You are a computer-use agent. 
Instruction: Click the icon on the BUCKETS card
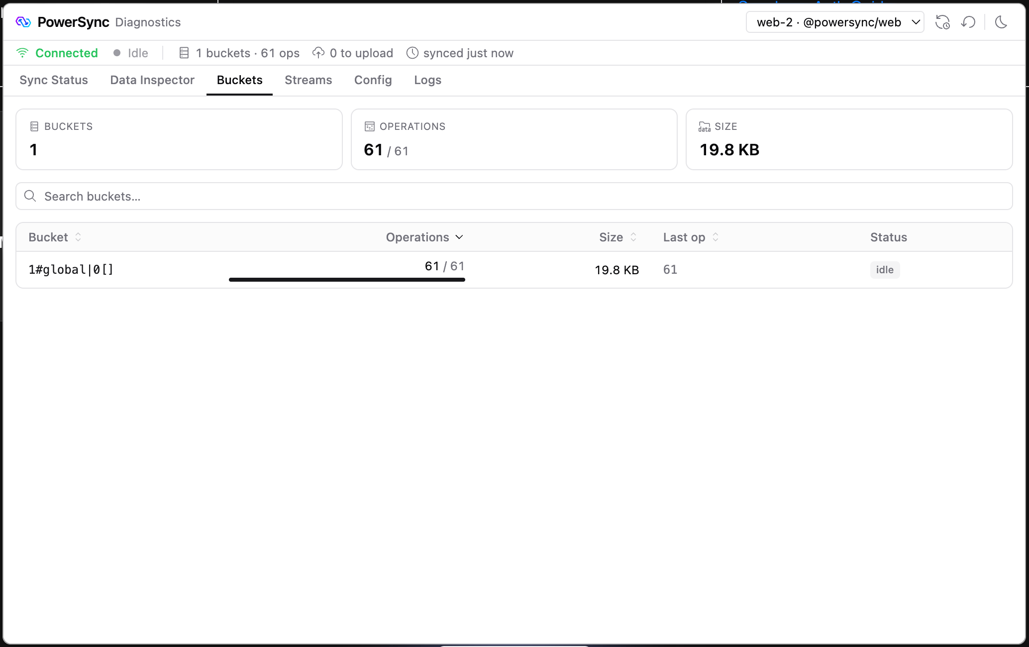[x=34, y=126]
